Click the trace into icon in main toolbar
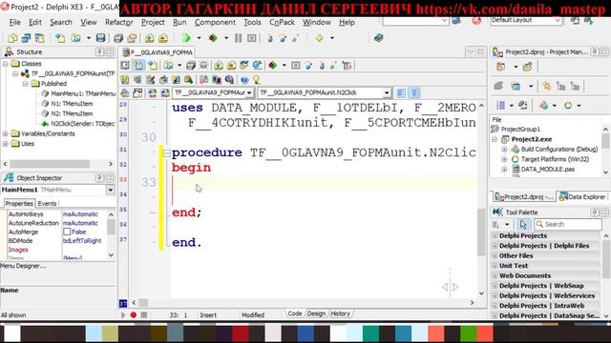 pos(270,38)
